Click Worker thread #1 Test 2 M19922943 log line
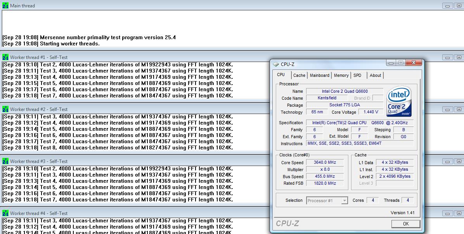 [118, 64]
